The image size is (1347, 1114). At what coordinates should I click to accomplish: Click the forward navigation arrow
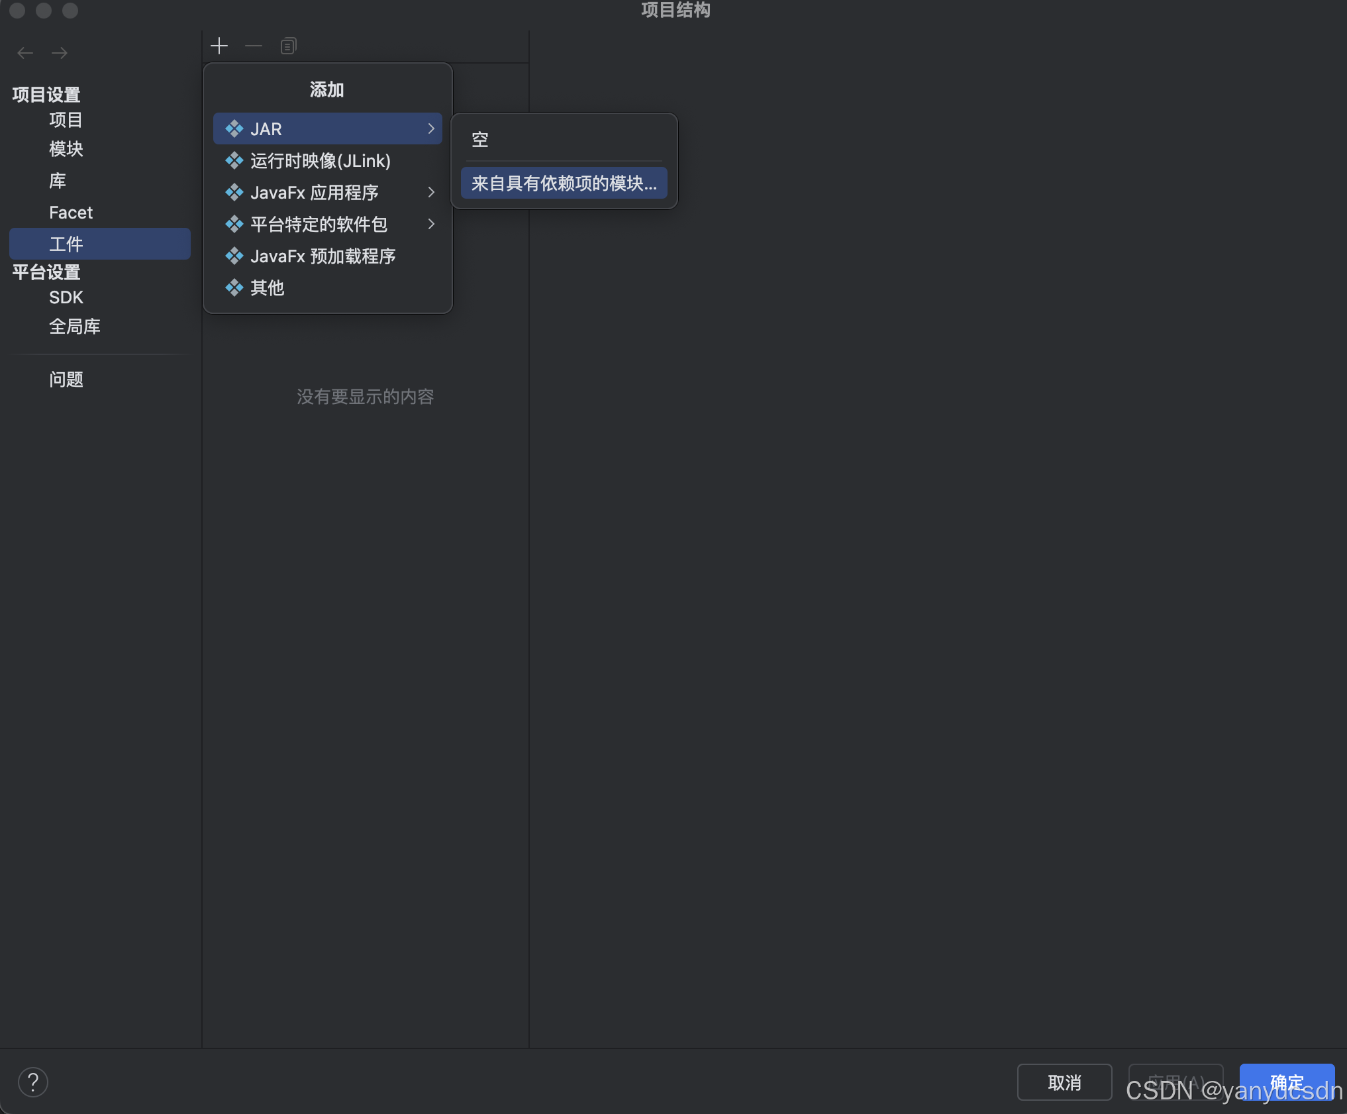(x=60, y=53)
